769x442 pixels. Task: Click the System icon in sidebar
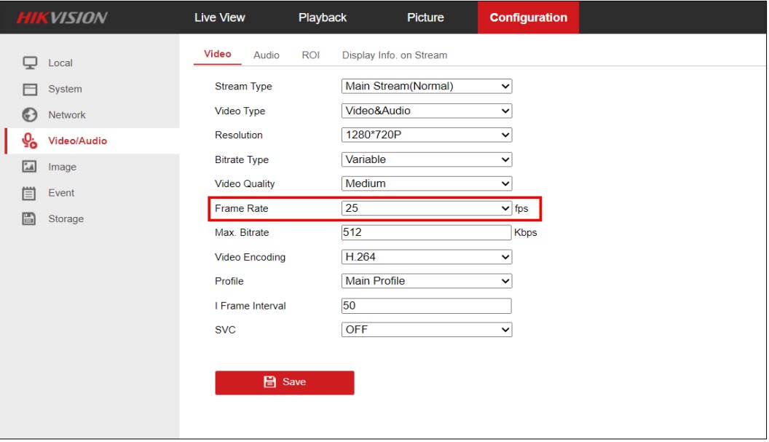pos(30,90)
